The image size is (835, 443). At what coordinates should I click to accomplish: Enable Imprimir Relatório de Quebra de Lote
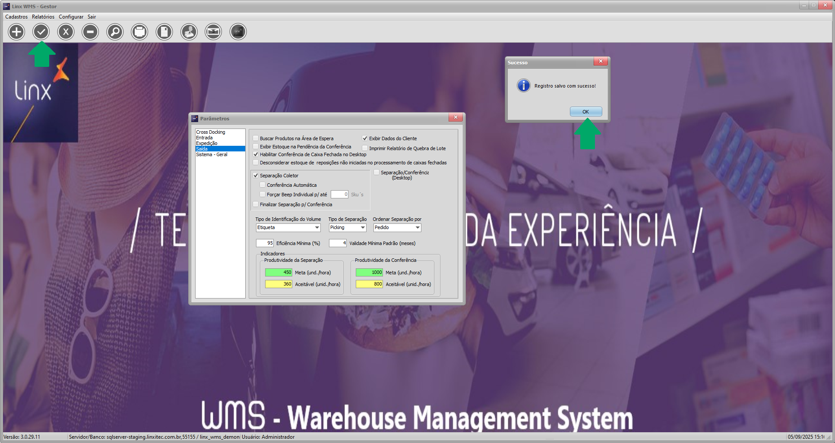[365, 148]
